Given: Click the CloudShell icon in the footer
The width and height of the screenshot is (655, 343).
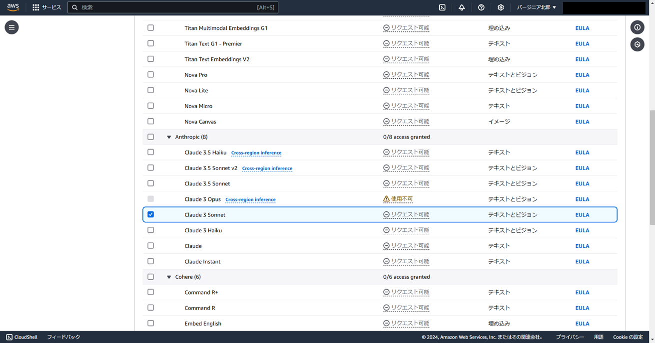Looking at the screenshot, I should click(x=9, y=337).
